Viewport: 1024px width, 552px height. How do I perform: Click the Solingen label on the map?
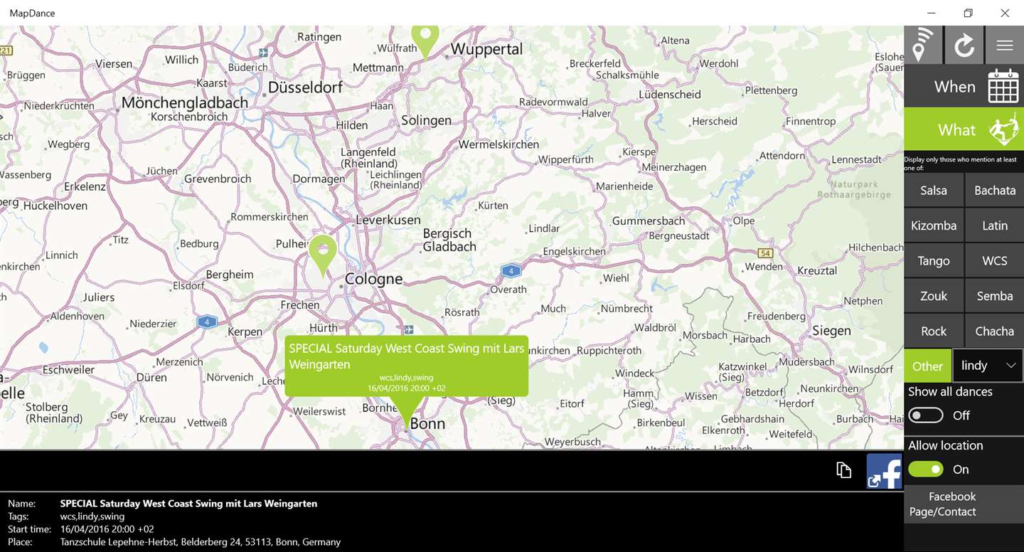(426, 120)
